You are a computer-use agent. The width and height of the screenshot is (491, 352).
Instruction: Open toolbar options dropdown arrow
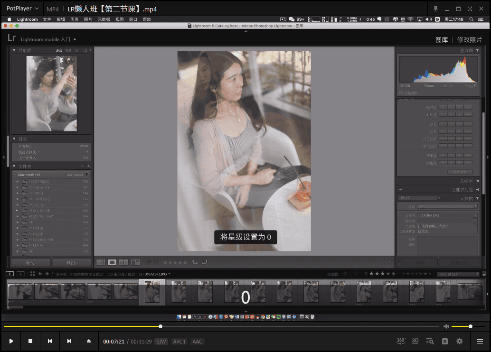[x=389, y=262]
